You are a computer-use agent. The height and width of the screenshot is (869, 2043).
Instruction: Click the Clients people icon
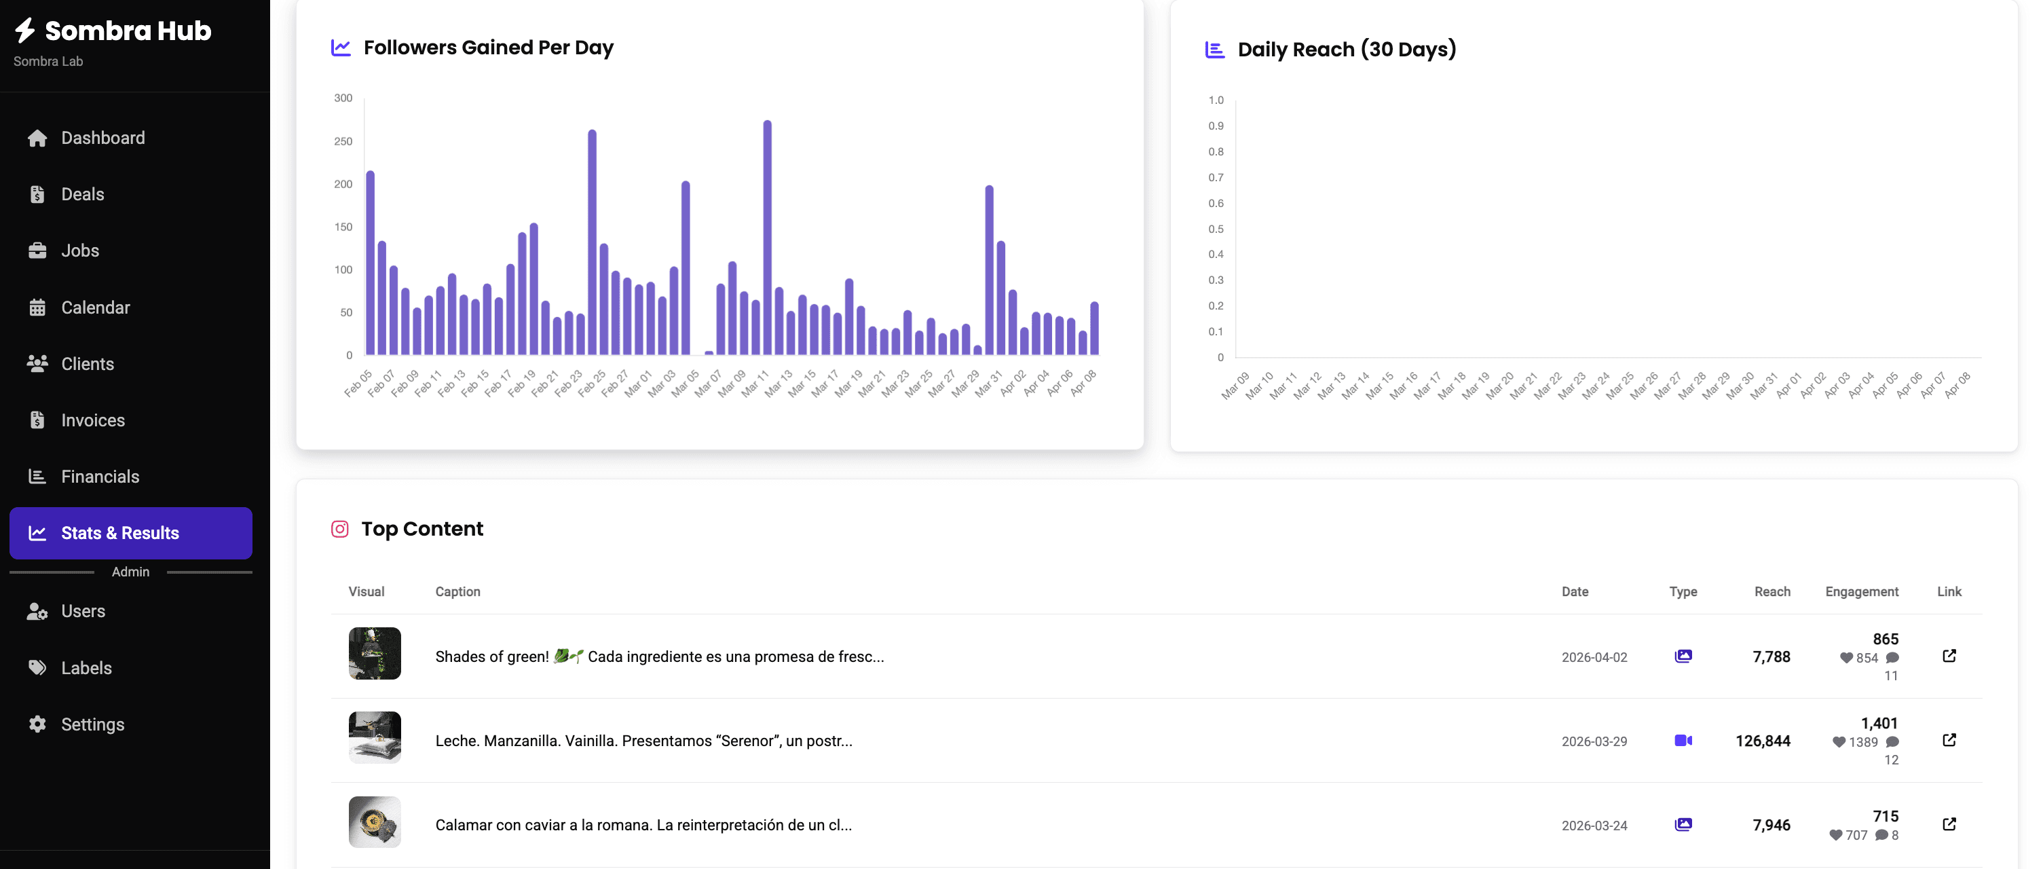(37, 363)
